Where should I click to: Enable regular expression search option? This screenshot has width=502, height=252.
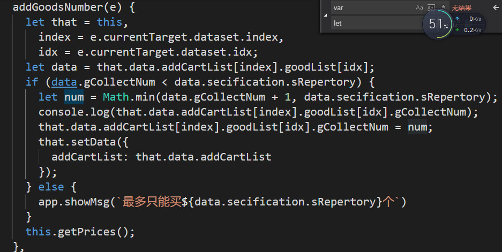[443, 7]
